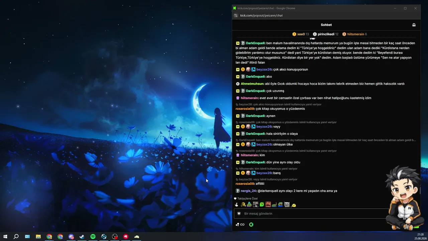The image size is (428, 241).
Task: Insert the lying-down Pepe emote
Action: [274, 205]
